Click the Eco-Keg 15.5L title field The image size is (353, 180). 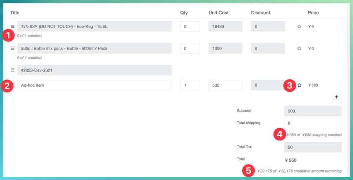(x=94, y=27)
